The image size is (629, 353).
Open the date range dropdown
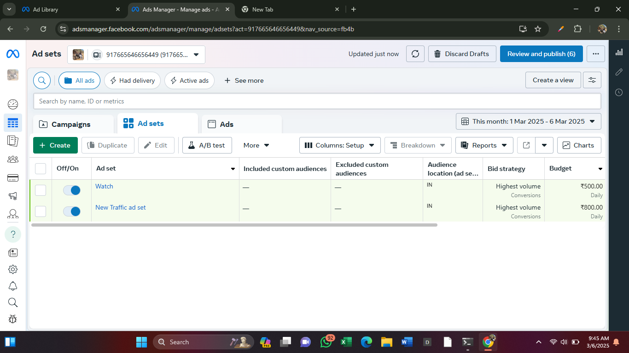(x=528, y=121)
